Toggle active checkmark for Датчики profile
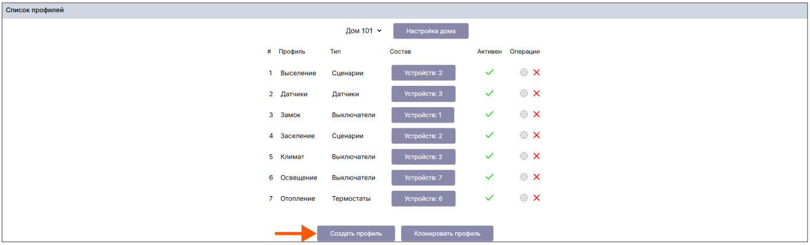 click(x=489, y=93)
